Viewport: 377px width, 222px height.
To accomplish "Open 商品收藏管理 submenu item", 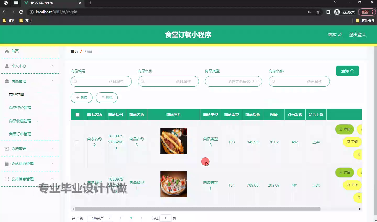I will 20,121.
